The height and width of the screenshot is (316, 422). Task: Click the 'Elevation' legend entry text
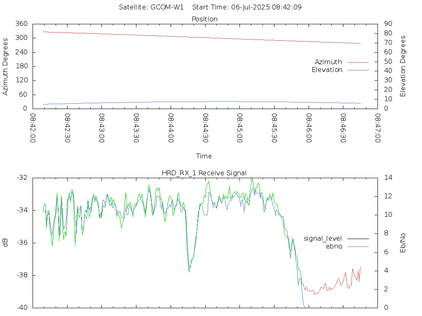click(x=327, y=70)
